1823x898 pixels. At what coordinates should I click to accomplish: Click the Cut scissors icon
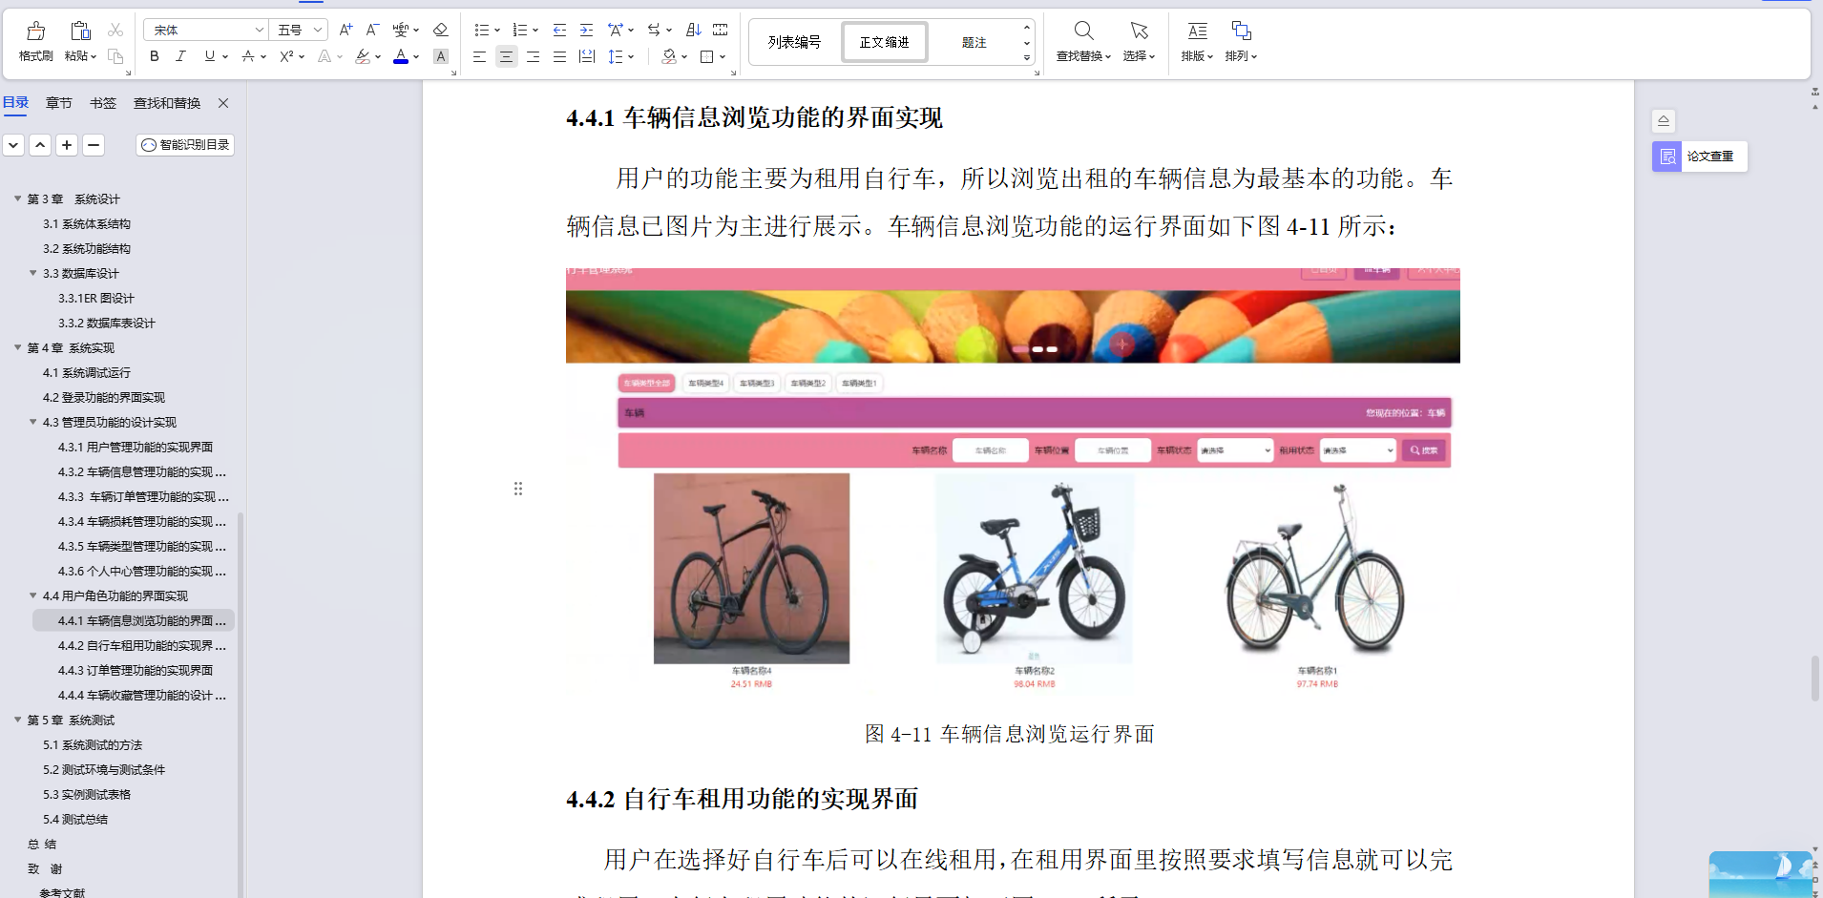pyautogui.click(x=115, y=31)
